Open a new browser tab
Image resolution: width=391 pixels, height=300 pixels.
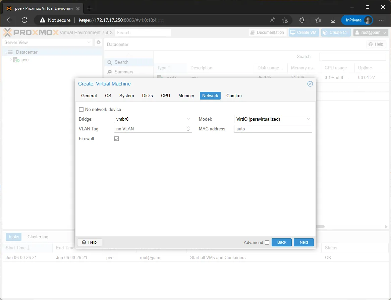[89, 8]
